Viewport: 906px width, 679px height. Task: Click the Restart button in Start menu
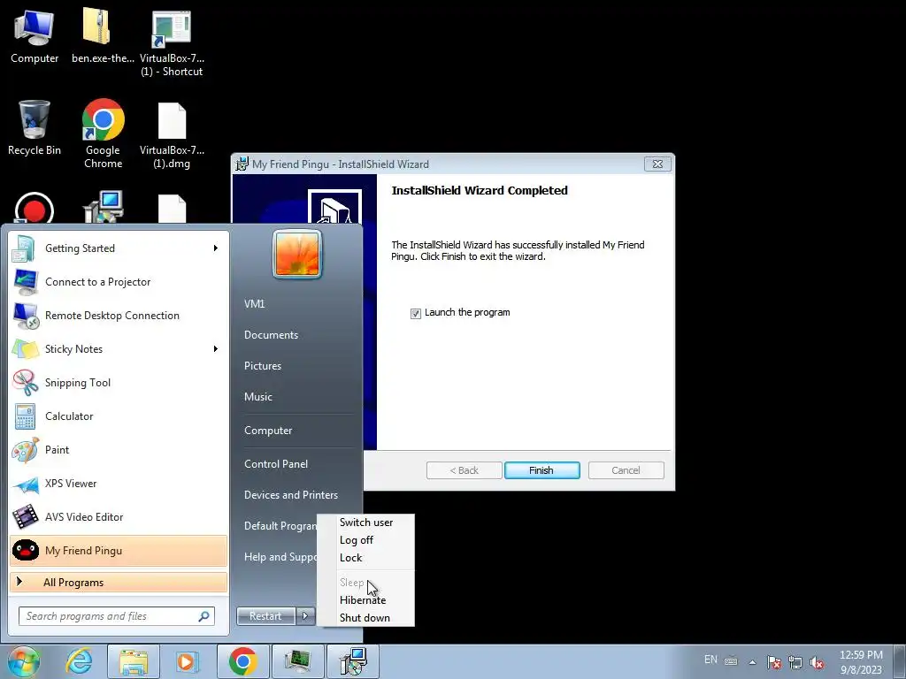tap(265, 616)
